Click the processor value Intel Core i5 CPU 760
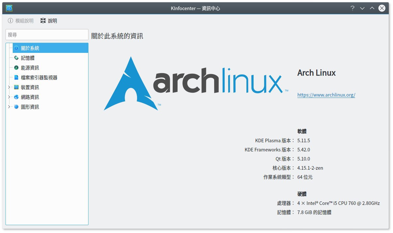Image resolution: width=393 pixels, height=233 pixels. pyautogui.click(x=338, y=203)
